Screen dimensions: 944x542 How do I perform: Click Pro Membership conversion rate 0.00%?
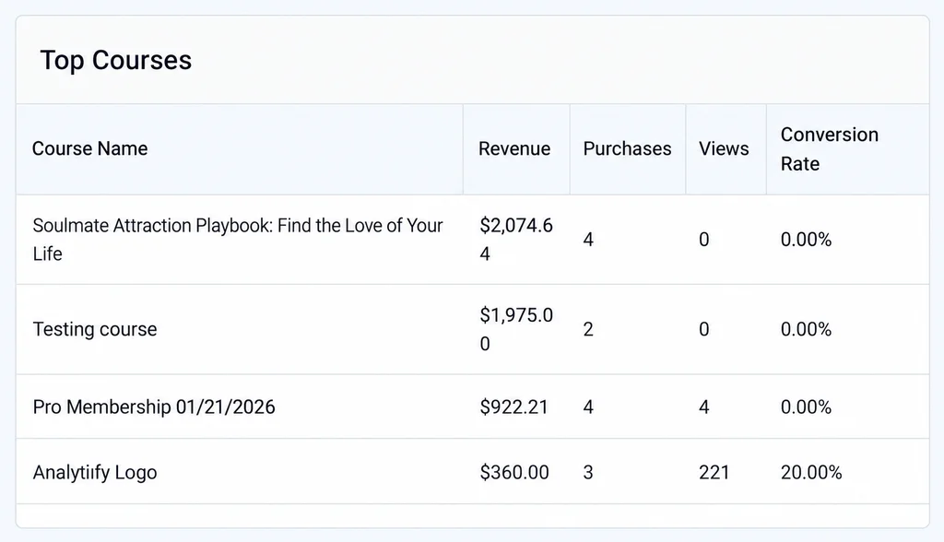tap(806, 407)
